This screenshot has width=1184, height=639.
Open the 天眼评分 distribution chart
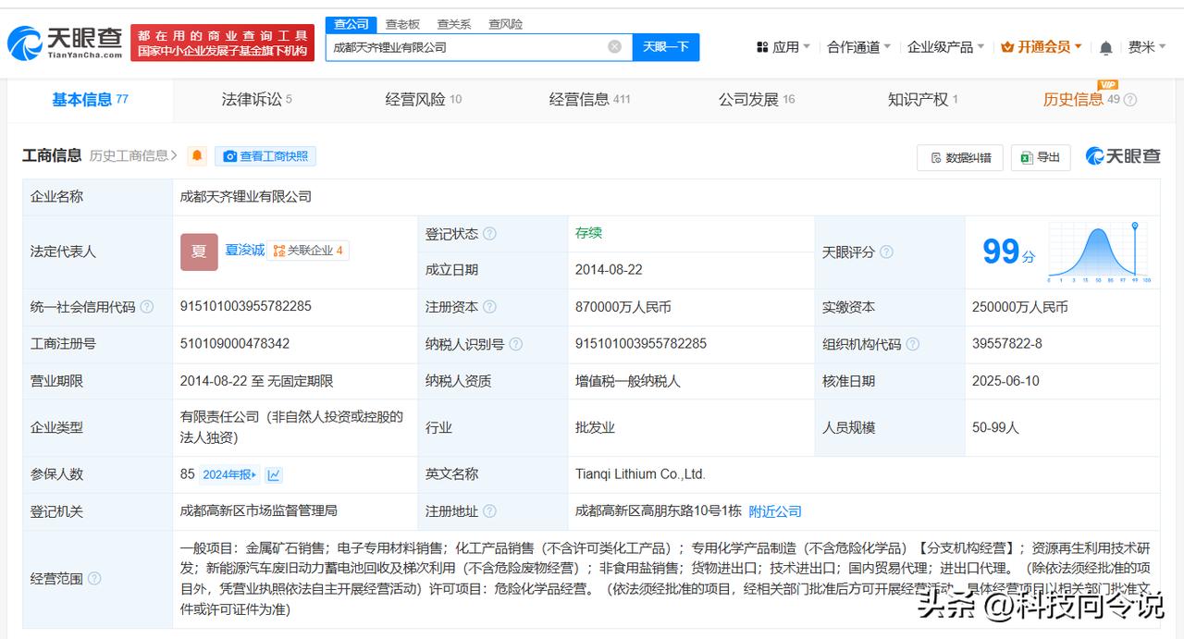click(x=1100, y=252)
